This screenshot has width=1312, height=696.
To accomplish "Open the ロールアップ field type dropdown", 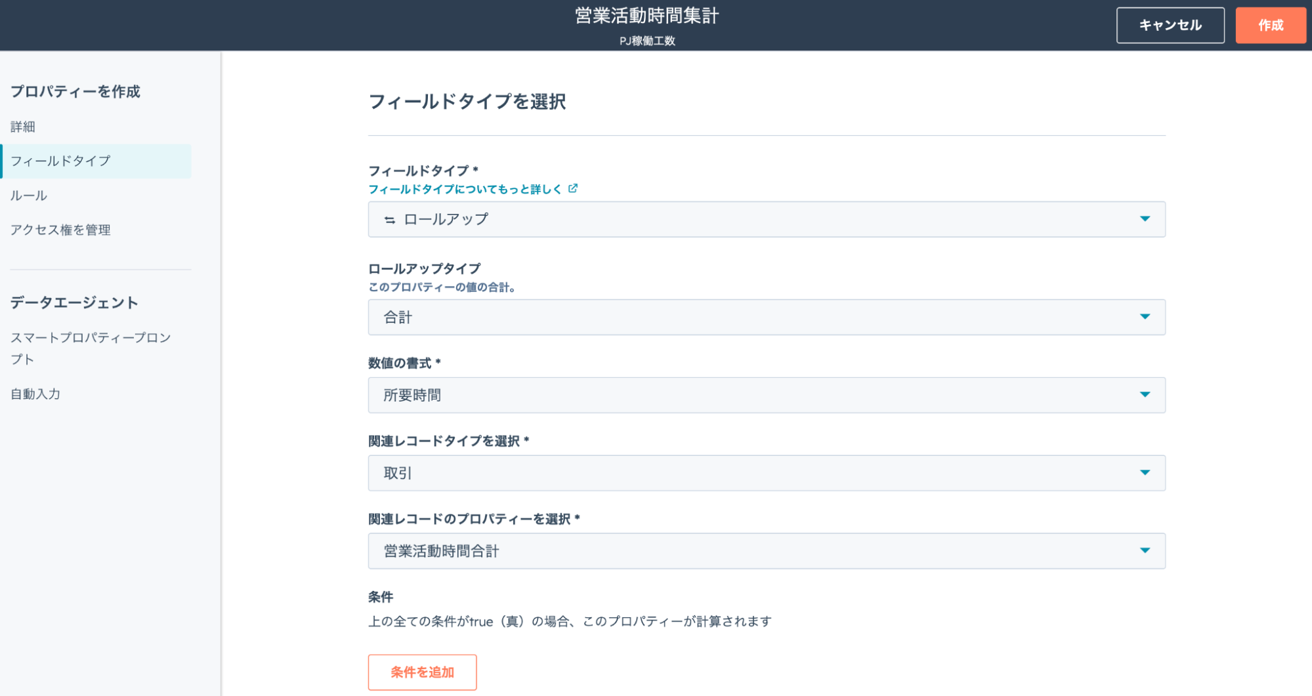I will click(767, 219).
